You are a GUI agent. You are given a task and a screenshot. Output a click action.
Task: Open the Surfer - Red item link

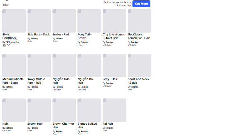pos(61,34)
